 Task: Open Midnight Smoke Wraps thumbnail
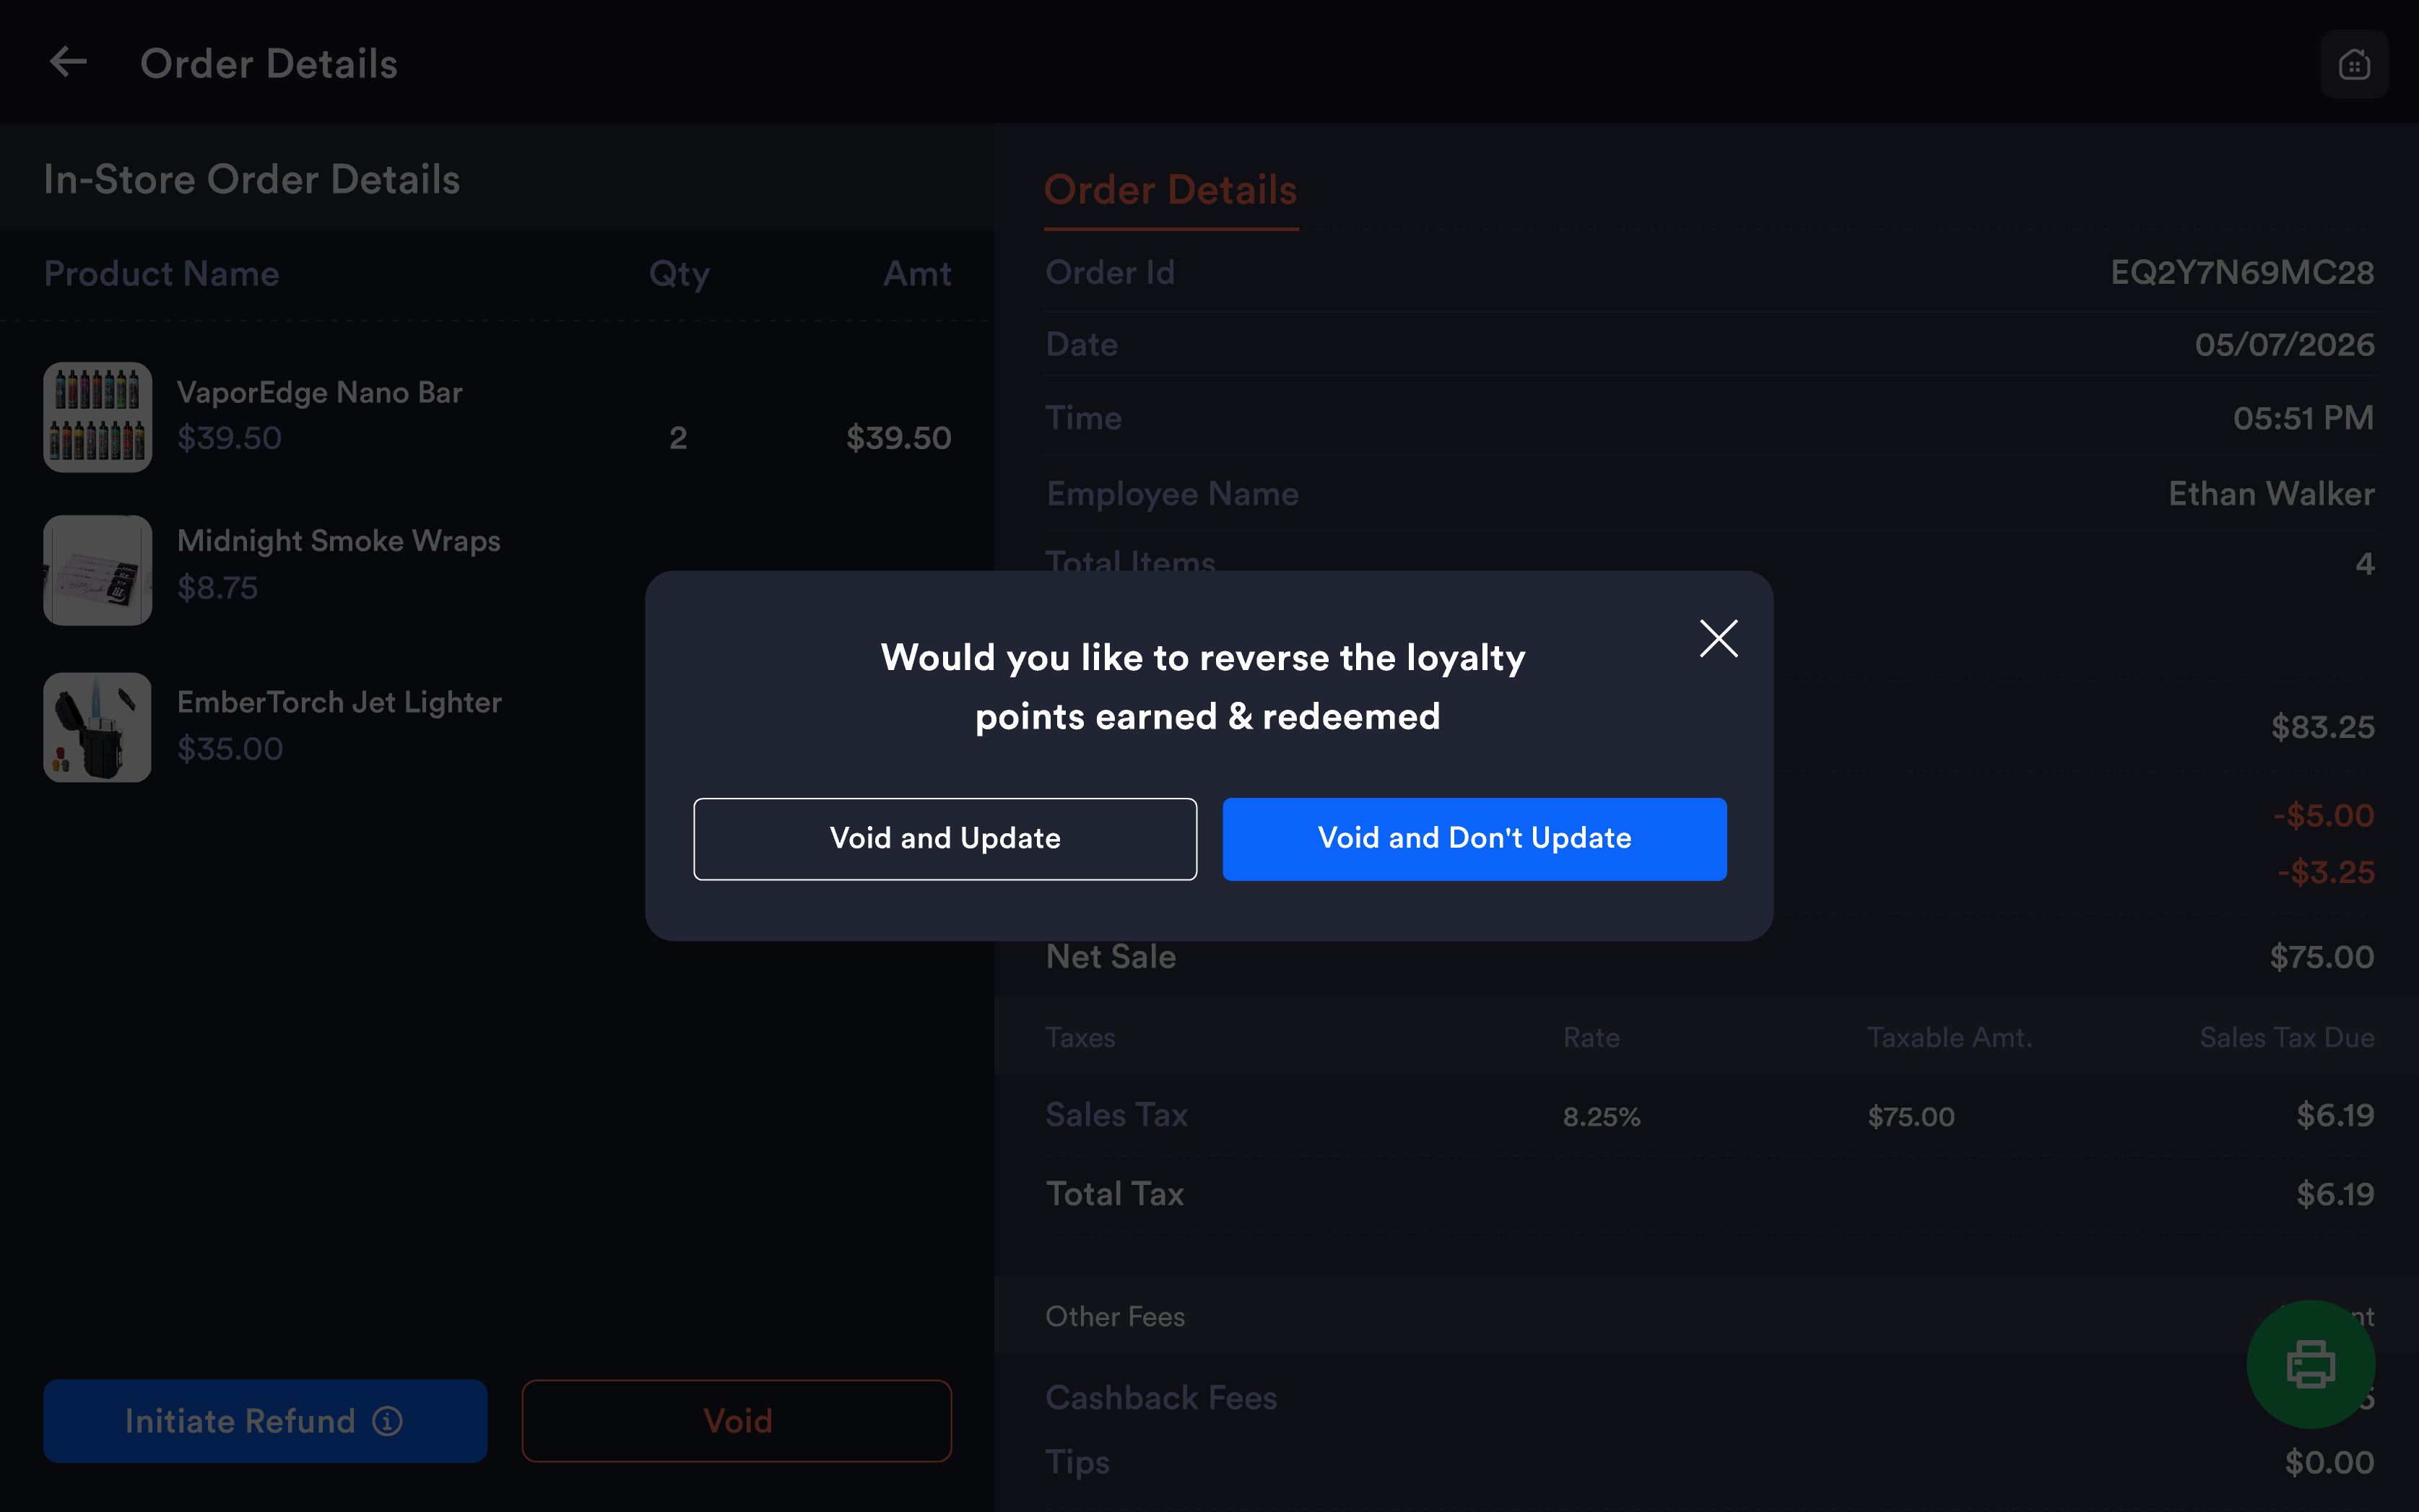coord(97,570)
